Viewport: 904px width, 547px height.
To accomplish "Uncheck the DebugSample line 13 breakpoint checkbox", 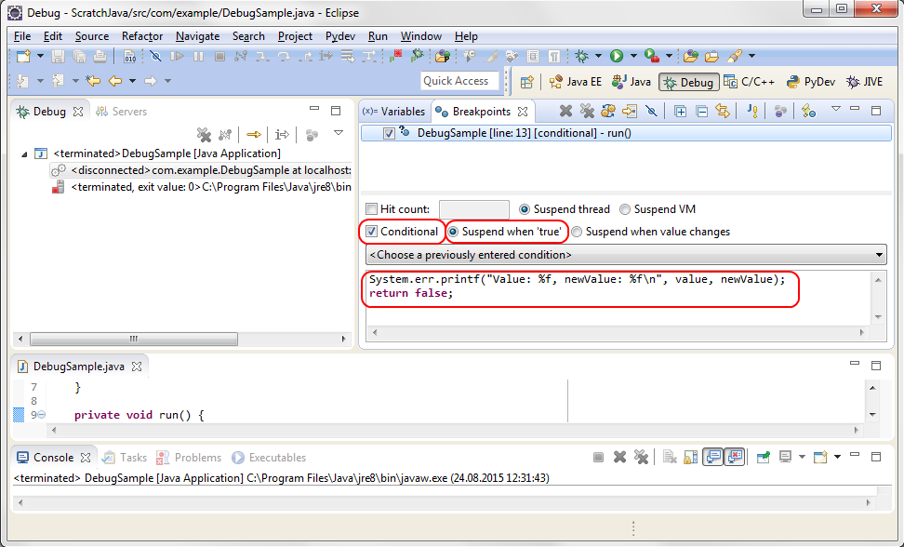I will [389, 133].
